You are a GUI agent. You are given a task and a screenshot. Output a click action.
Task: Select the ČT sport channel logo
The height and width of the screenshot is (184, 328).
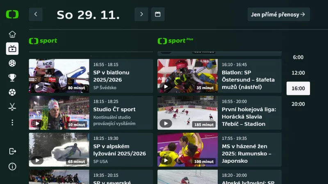[43, 41]
